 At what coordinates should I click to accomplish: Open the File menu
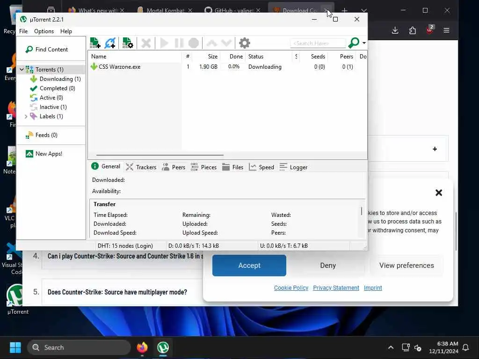[23, 31]
